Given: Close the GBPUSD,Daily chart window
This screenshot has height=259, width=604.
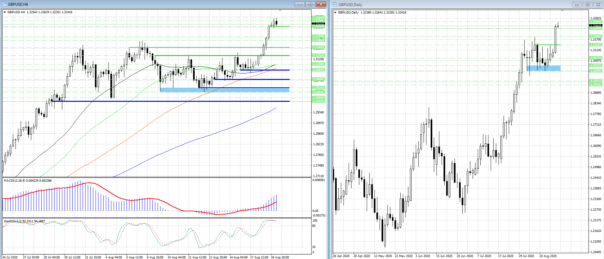Looking at the screenshot, I should (x=598, y=5).
